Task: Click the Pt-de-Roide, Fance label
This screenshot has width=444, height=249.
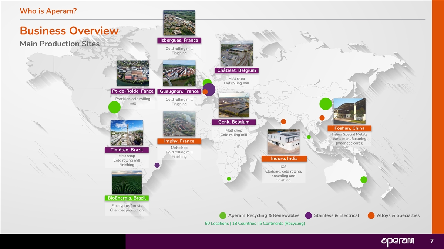Action: tap(133, 91)
